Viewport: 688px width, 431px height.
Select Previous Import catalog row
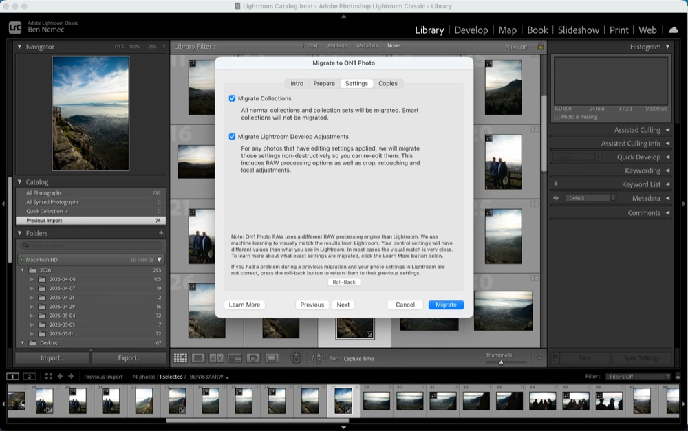coord(91,221)
